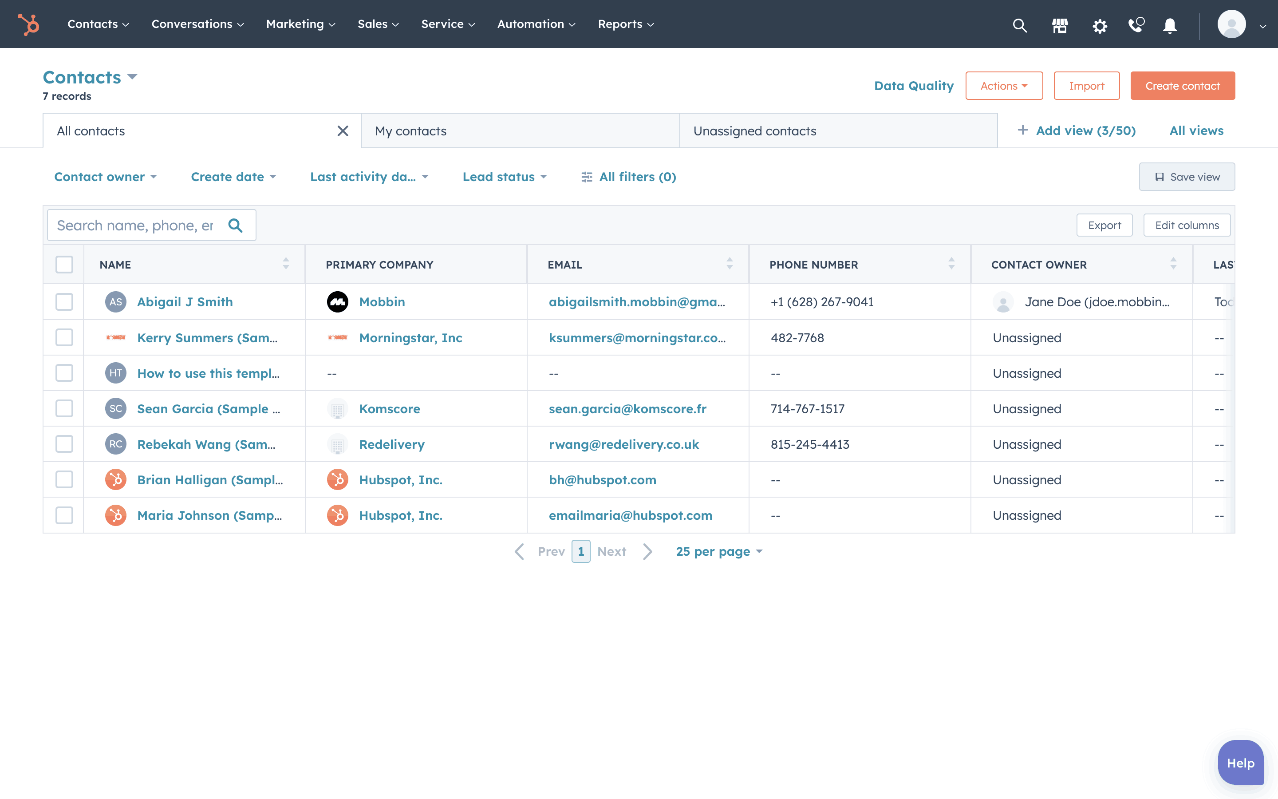Open settings gear icon

point(1100,25)
